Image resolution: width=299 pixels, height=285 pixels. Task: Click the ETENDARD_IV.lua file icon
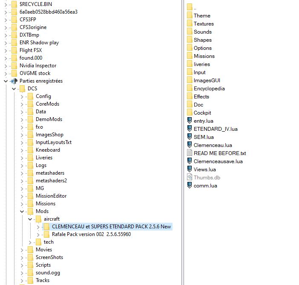(x=190, y=129)
